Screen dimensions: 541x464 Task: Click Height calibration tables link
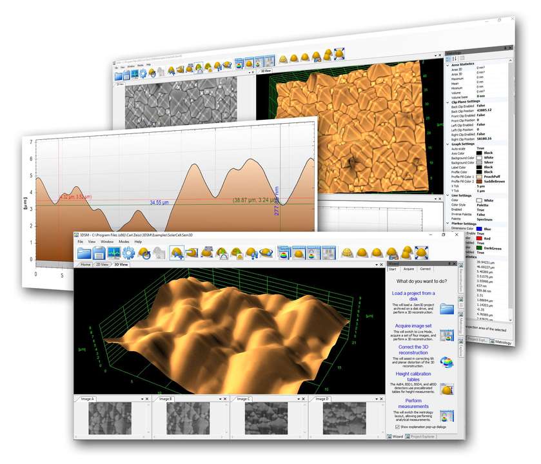pyautogui.click(x=413, y=376)
